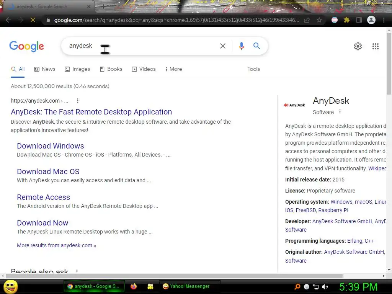Stop page loading with the X button
Viewport: 392px width, 294px height.
(33, 20)
